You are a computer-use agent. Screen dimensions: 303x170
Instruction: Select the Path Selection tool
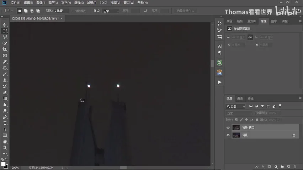pyautogui.click(x=5, y=129)
